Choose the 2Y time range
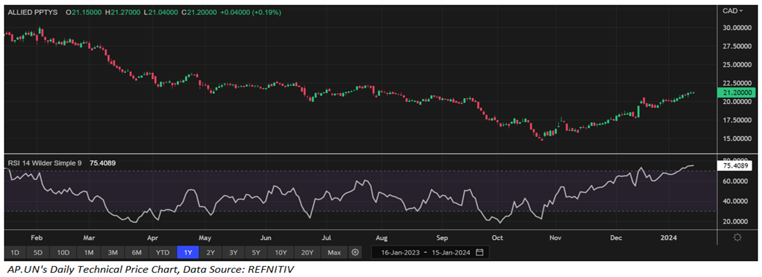762x277 pixels. tap(211, 253)
